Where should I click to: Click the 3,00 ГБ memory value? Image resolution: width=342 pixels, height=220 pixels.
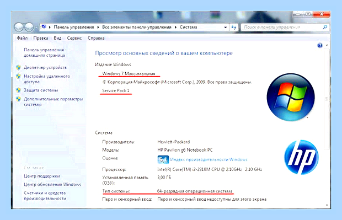164,178
